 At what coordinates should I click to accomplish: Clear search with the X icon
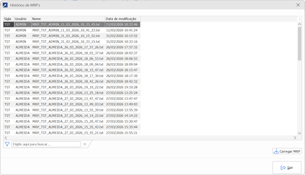coord(85,144)
